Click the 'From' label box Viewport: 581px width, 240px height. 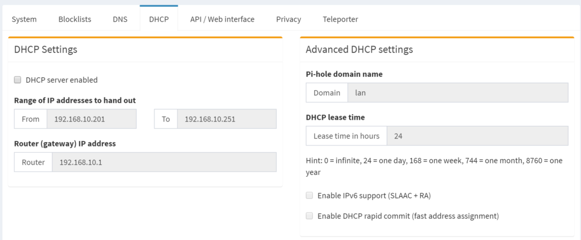pos(31,119)
